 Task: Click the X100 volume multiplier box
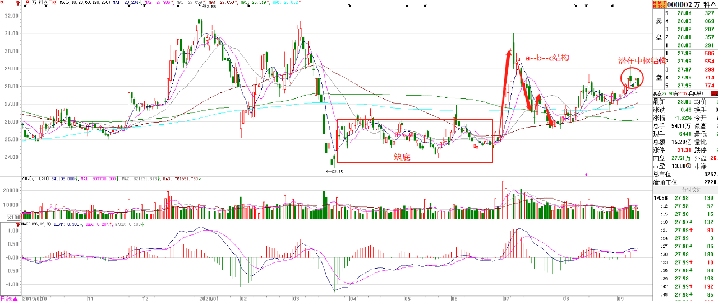[x=11, y=216]
